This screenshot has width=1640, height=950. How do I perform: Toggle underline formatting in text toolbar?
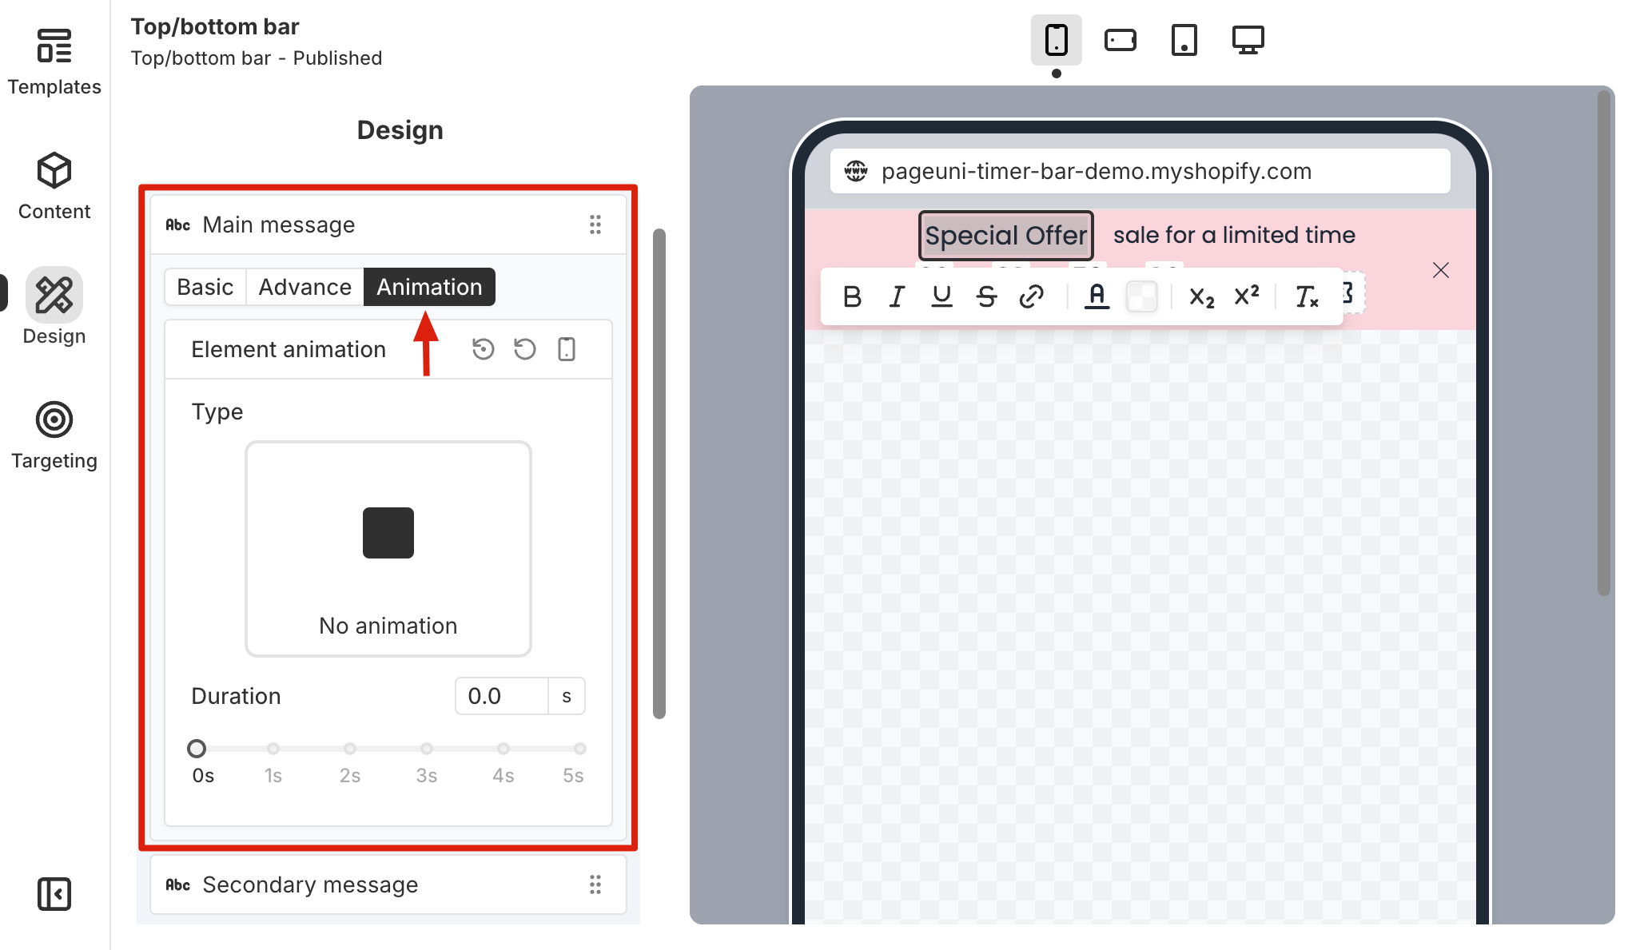[941, 296]
